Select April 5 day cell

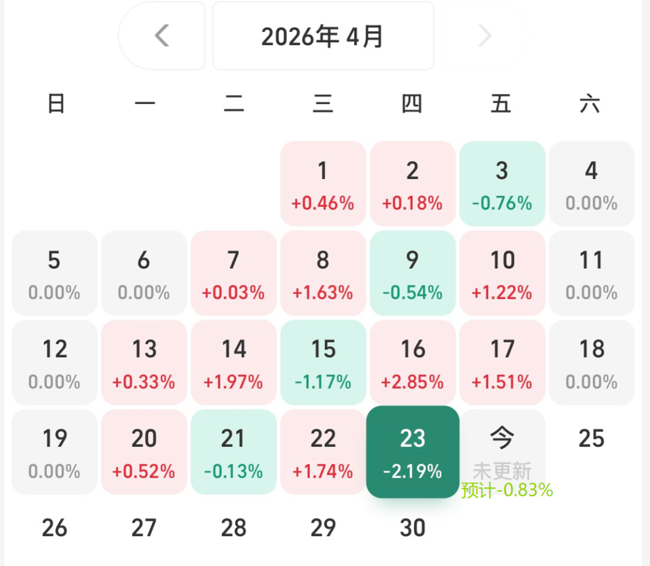pyautogui.click(x=54, y=273)
